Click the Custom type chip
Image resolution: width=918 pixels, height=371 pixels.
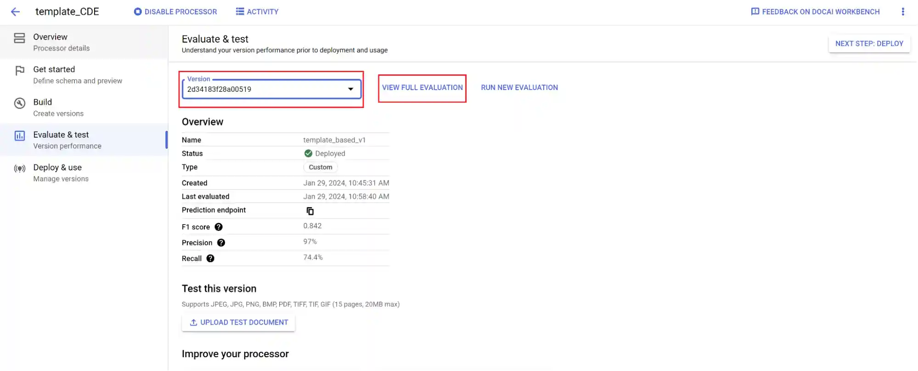[320, 167]
